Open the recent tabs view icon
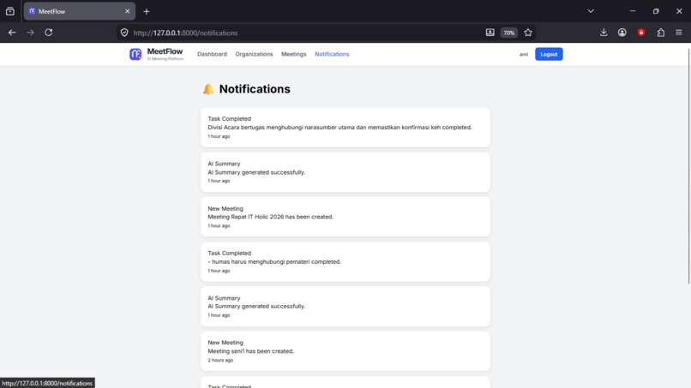Screen dimensions: 691x388 [10, 11]
